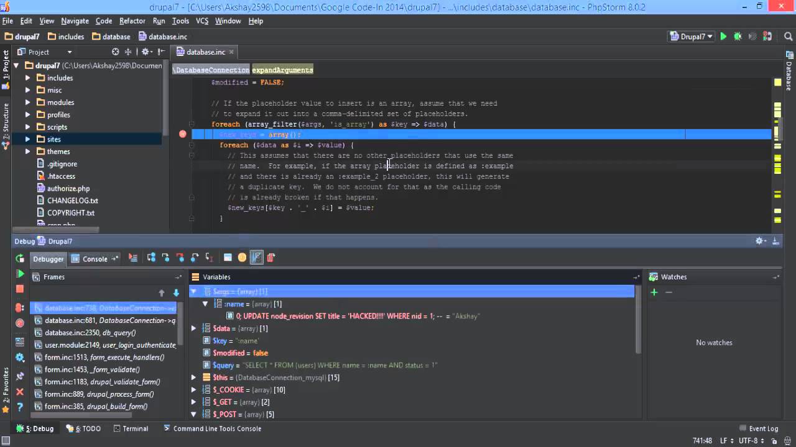The height and width of the screenshot is (447, 796).
Task: Hide the Project panel with hide icon
Action: (x=161, y=52)
